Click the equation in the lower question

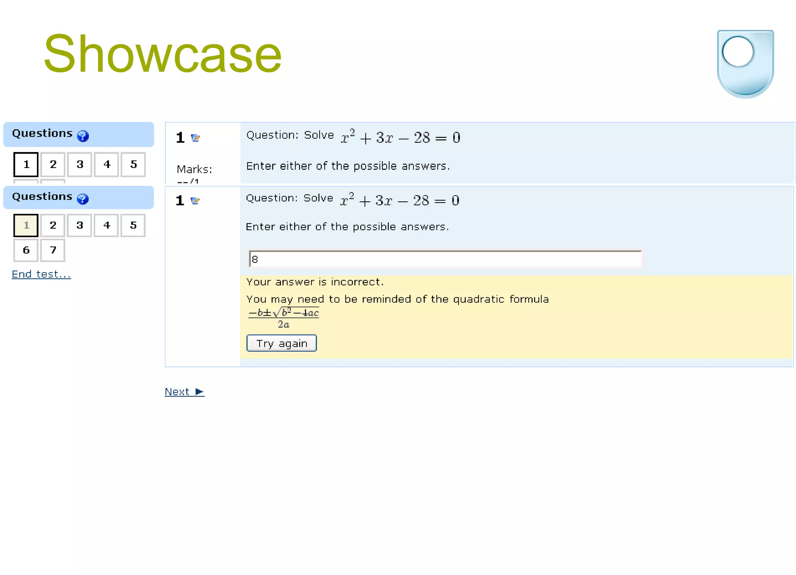(400, 200)
